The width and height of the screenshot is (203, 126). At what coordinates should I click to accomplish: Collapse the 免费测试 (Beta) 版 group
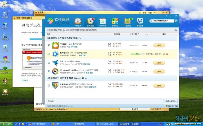click(86, 78)
